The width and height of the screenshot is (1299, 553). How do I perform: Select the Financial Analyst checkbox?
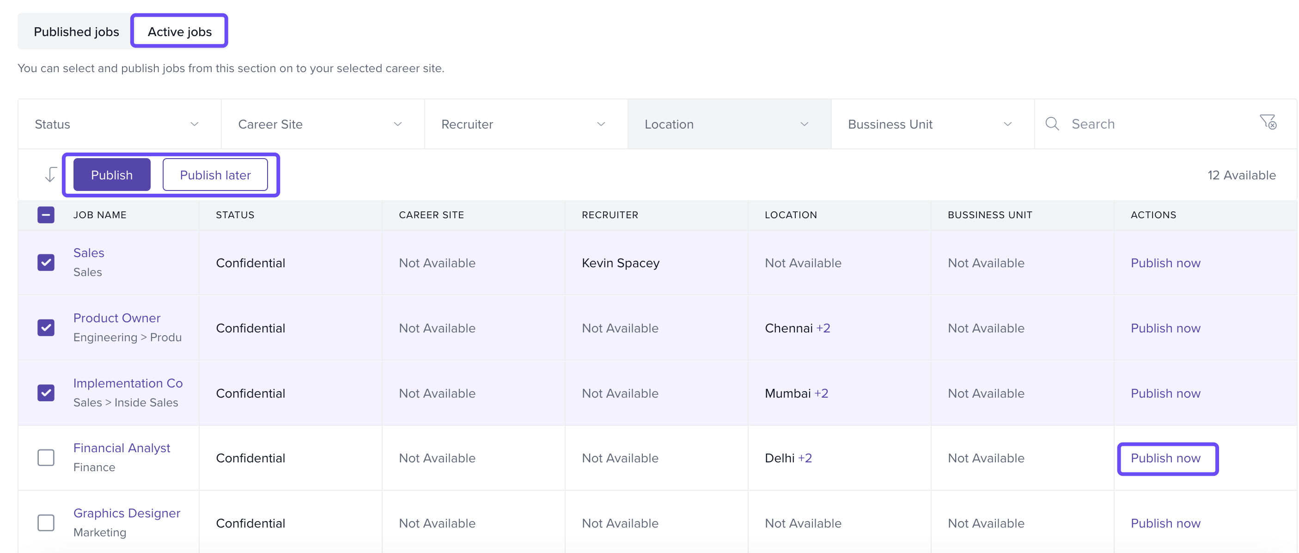point(46,458)
